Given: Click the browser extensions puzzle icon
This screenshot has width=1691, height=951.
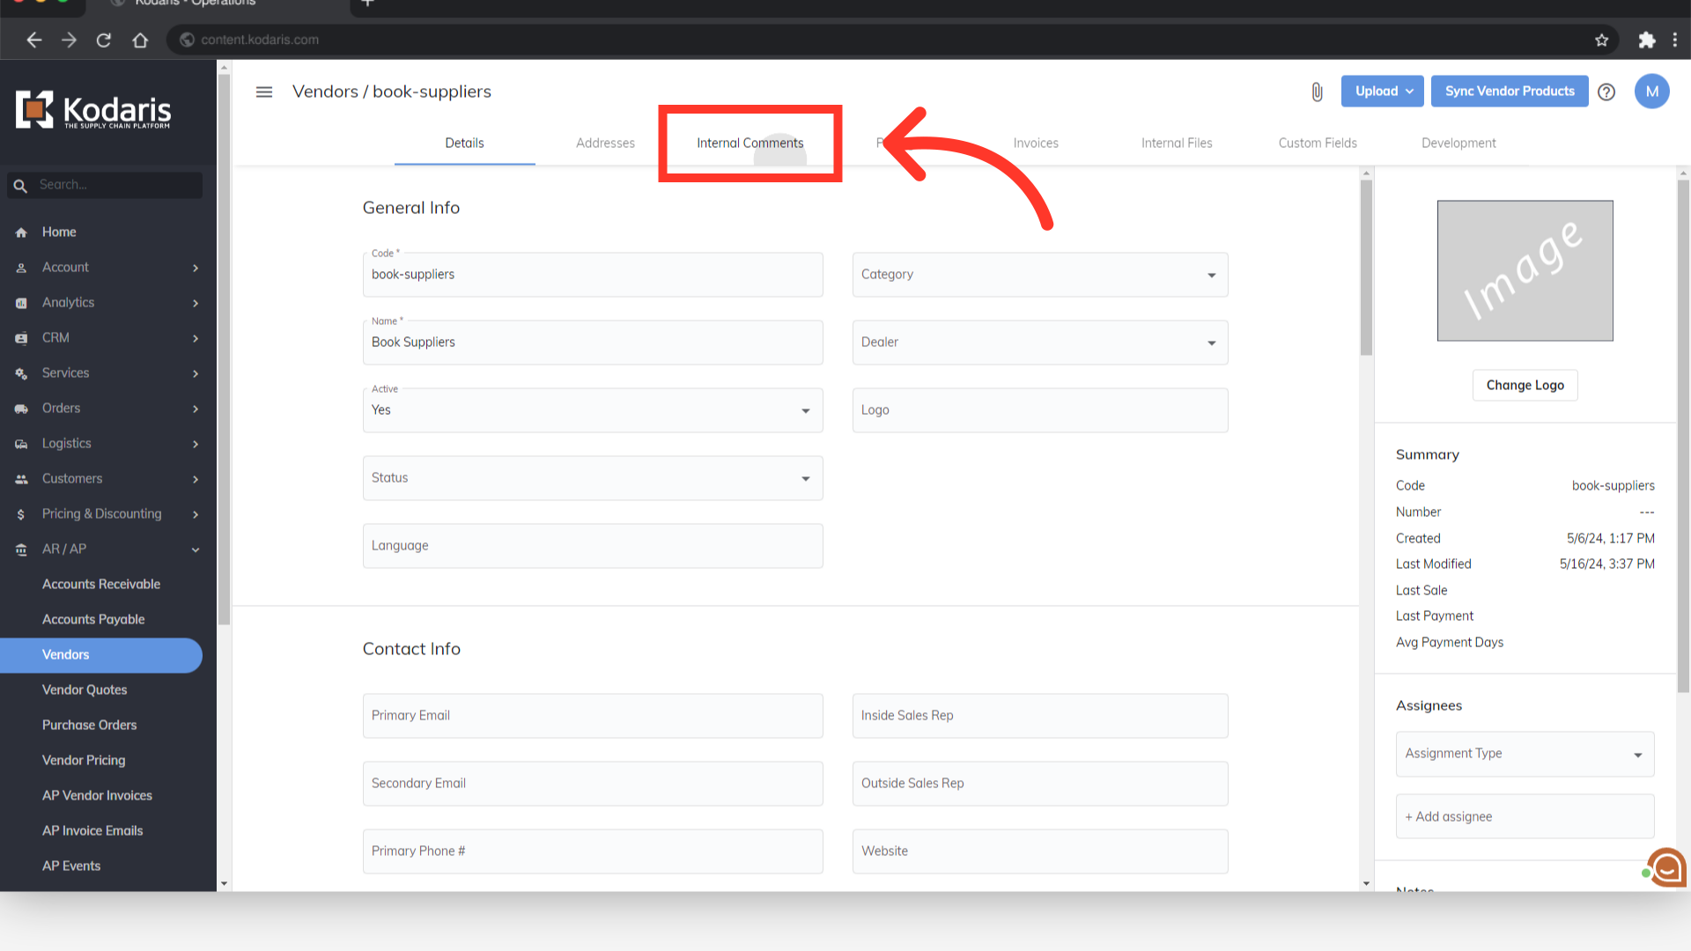Looking at the screenshot, I should [x=1646, y=40].
